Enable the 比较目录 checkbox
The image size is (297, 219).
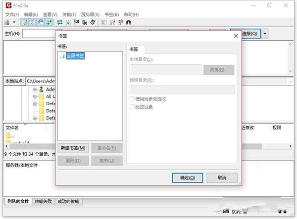coord(132,107)
